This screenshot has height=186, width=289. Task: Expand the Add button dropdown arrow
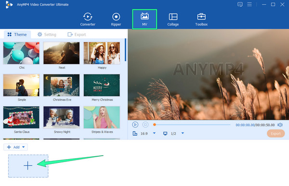coord(24,147)
